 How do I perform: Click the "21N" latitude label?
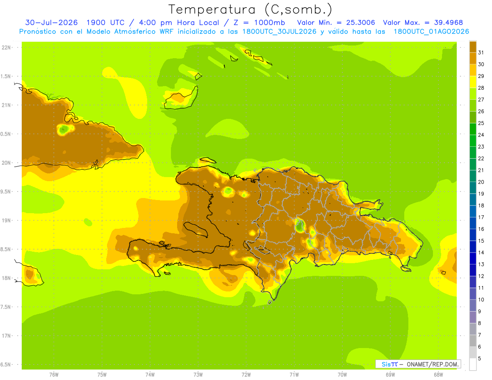point(6,105)
